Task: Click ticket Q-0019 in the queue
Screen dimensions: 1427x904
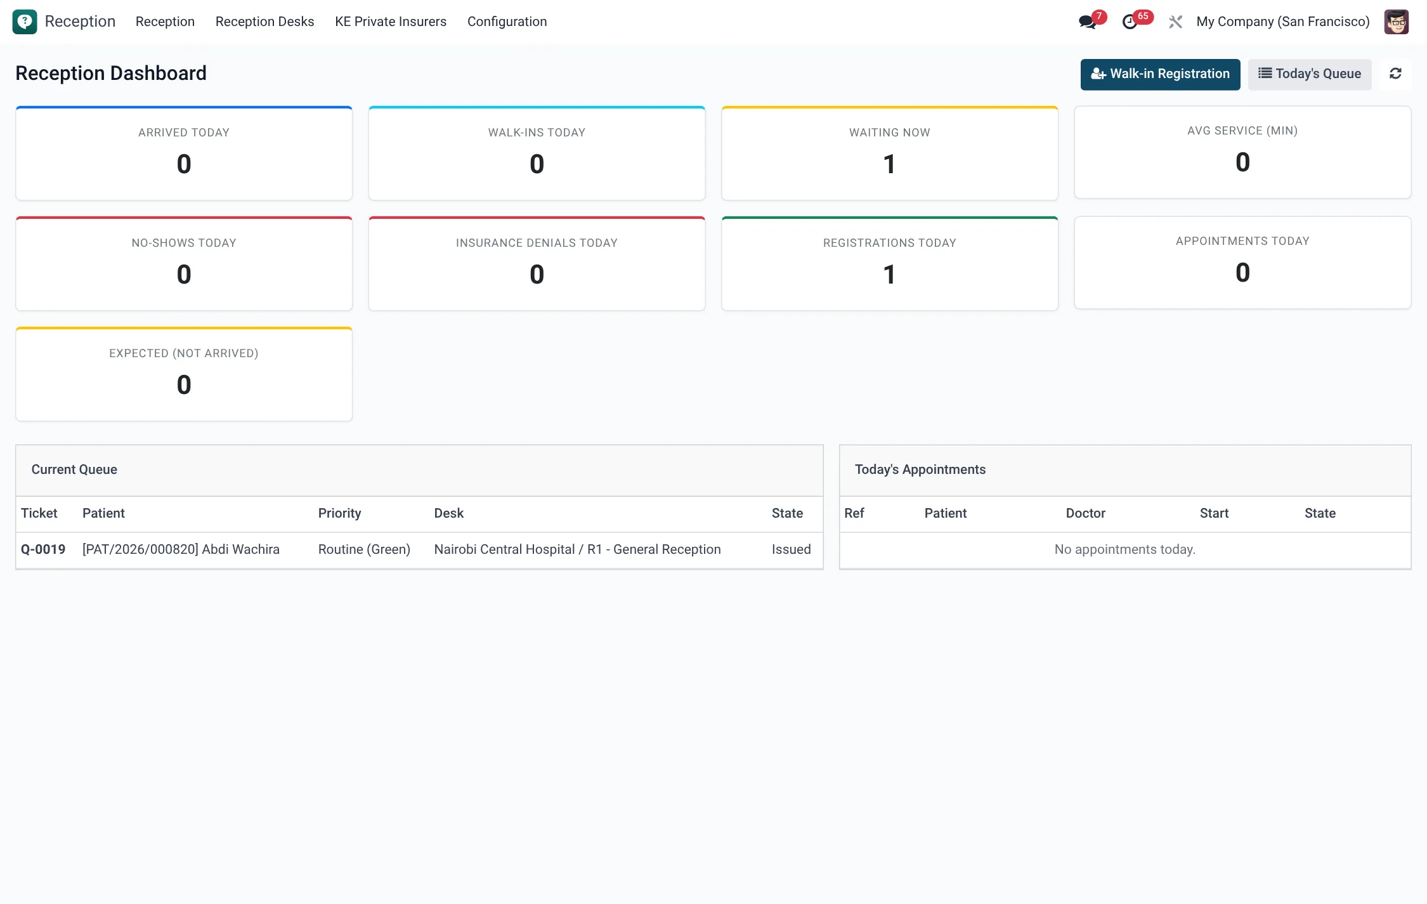Action: (x=43, y=549)
